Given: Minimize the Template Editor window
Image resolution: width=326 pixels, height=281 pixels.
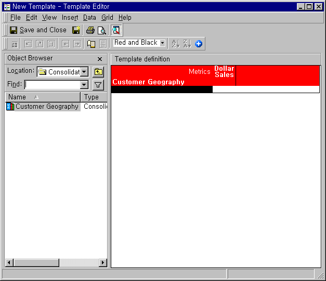Looking at the screenshot, I should click(301, 7).
